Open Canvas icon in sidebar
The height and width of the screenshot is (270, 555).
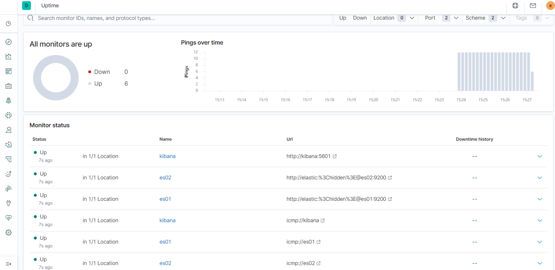tap(9, 86)
